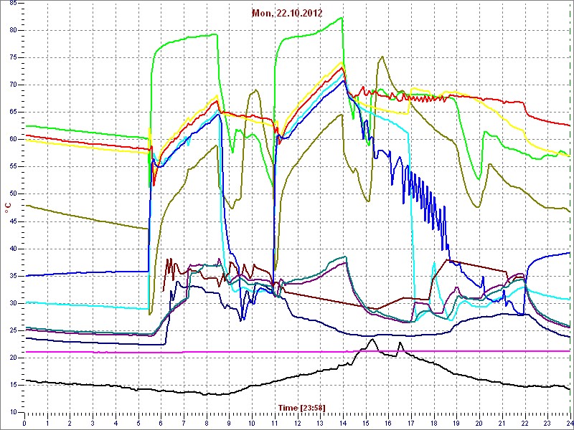Click hour 18 label on time axis
The width and height of the screenshot is (574, 430).
434,422
